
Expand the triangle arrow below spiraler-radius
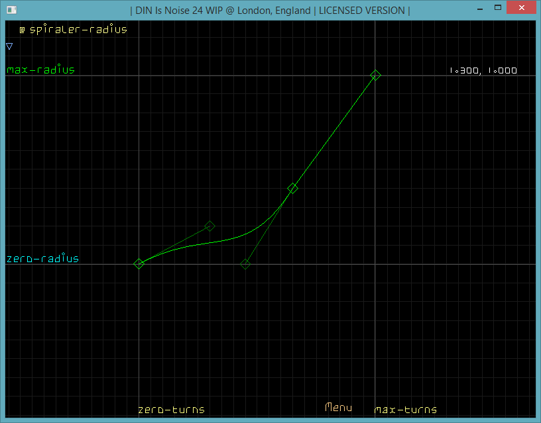9,46
